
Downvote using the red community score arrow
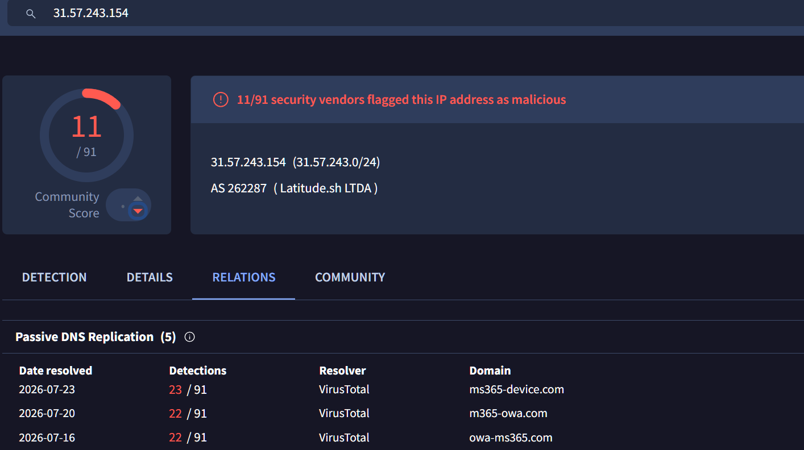click(x=138, y=211)
